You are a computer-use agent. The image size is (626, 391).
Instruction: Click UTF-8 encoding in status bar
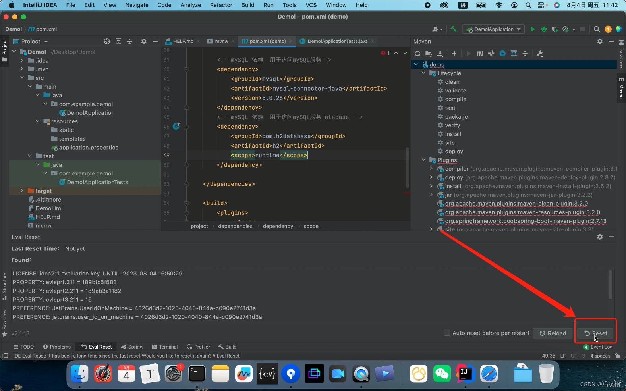coord(578,356)
